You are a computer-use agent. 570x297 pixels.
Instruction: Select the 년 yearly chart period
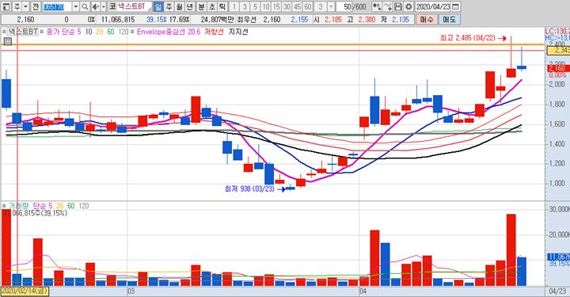(x=189, y=6)
